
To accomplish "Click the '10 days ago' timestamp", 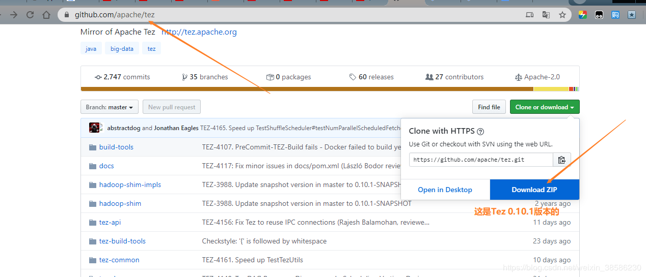I will (552, 260).
